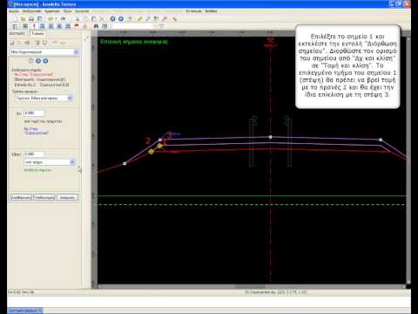Image resolution: width=418 pixels, height=314 pixels.
Task: Click the blue reference point link under Δx
Action: click(36, 131)
